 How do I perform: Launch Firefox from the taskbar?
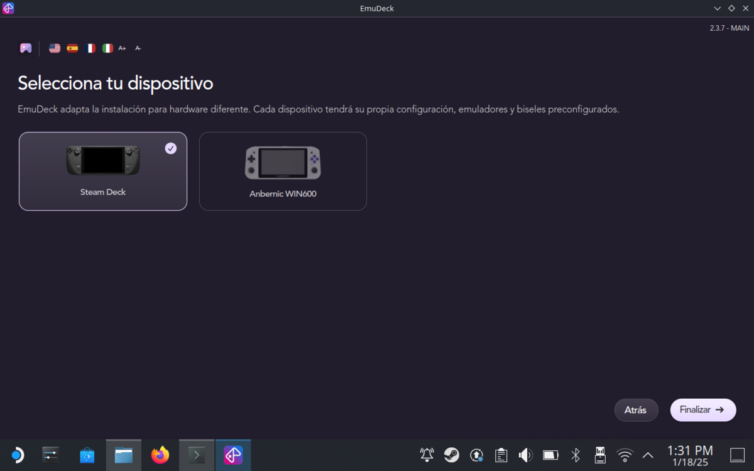(160, 455)
